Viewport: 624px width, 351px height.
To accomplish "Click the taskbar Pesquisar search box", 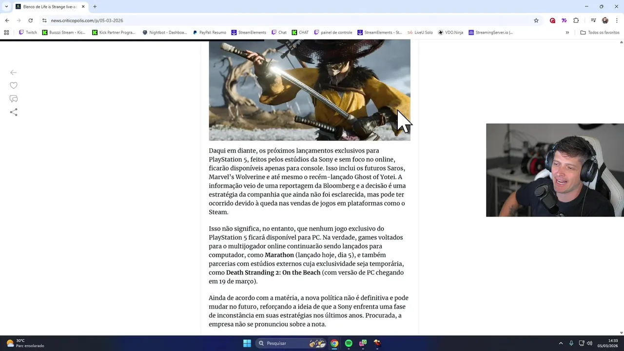I will pyautogui.click(x=292, y=343).
